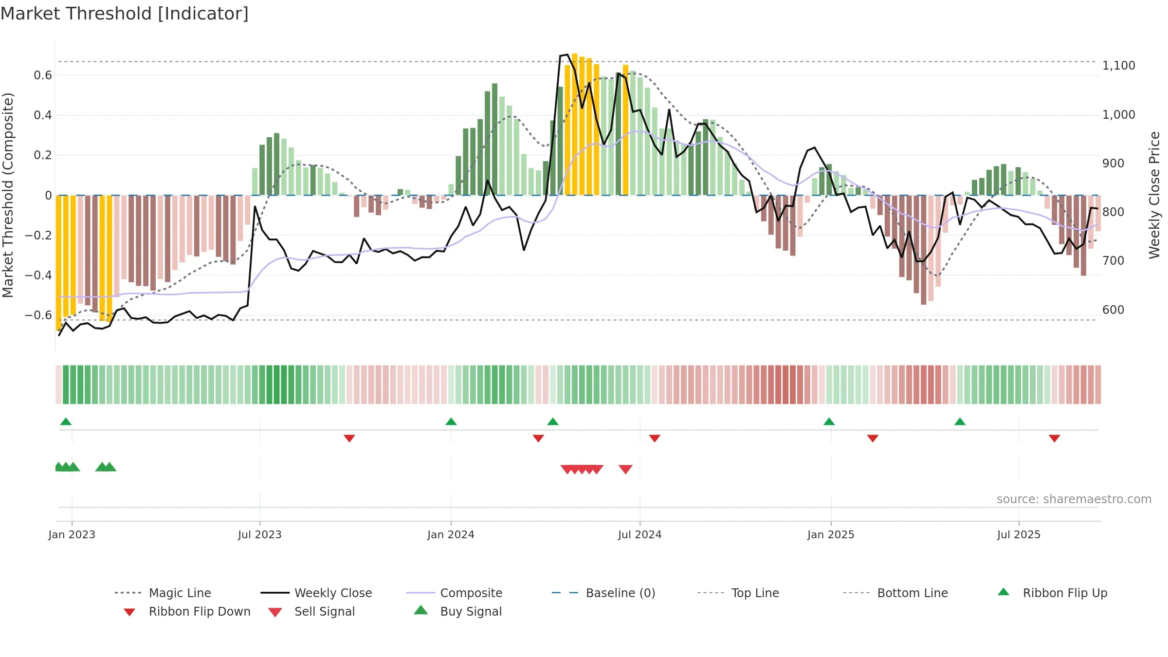Screen dimensions: 1168x657
Task: Click the 'Jan 2023' x-axis label
Action: 72,535
